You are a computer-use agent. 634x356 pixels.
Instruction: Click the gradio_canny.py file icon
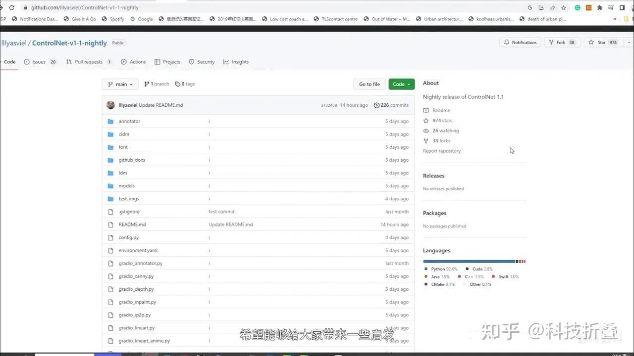point(110,276)
